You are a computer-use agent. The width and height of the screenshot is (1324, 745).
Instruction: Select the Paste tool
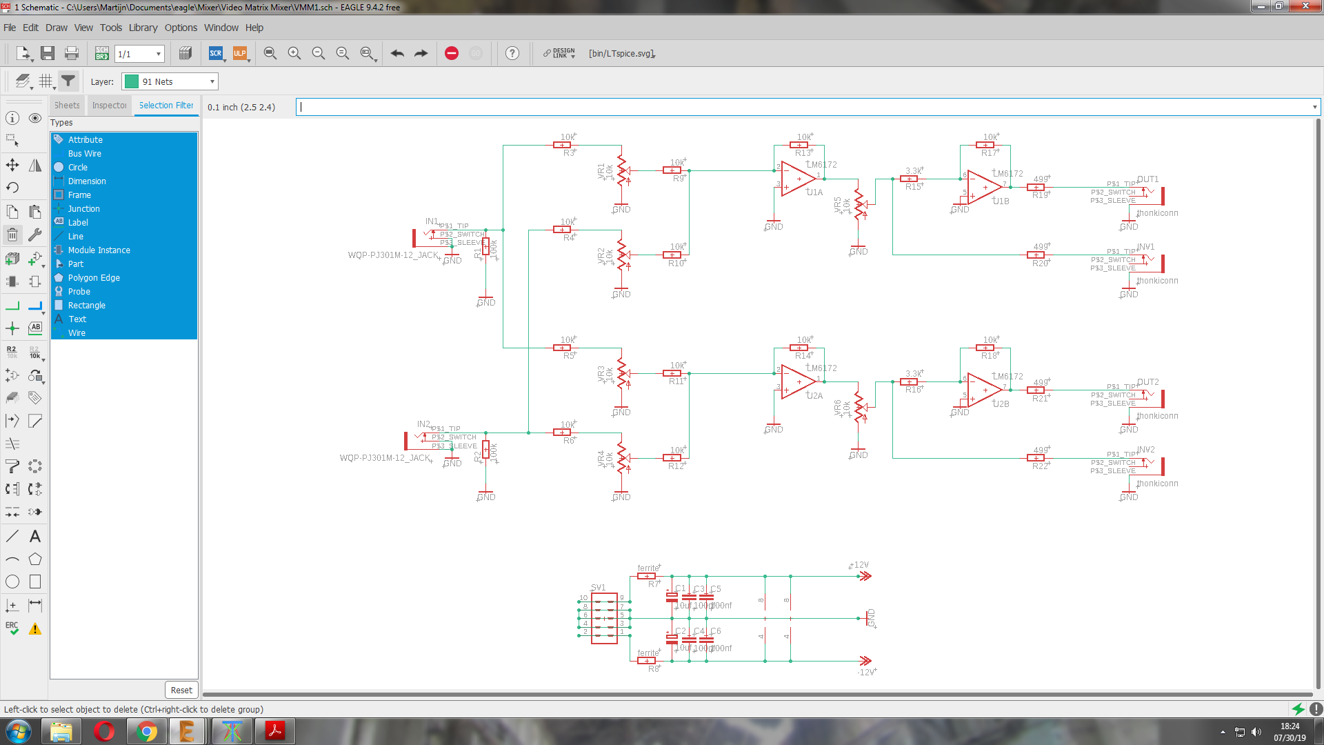pos(35,212)
